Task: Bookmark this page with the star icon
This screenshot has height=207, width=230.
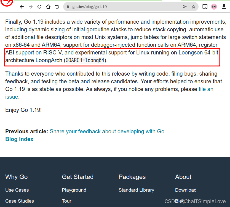Action: click(x=194, y=7)
